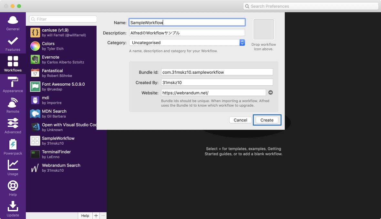The width and height of the screenshot is (381, 219).
Task: Open the Remote section
Action: pyautogui.click(x=13, y=105)
